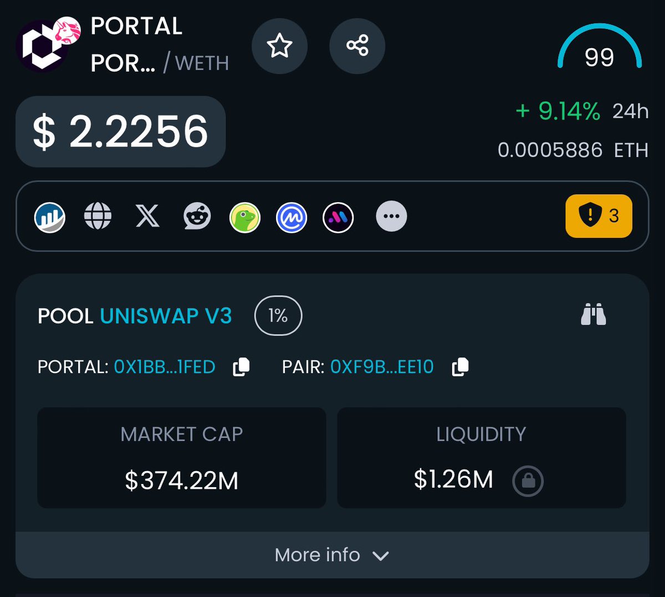Show more links with ellipsis icon

[391, 216]
